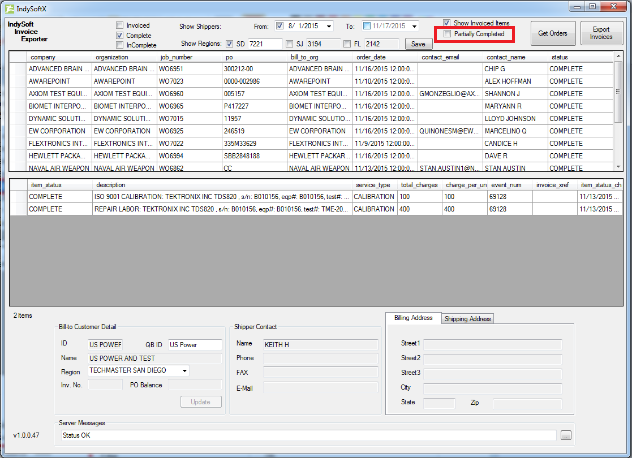Open the To date picker dropdown

[x=414, y=26]
